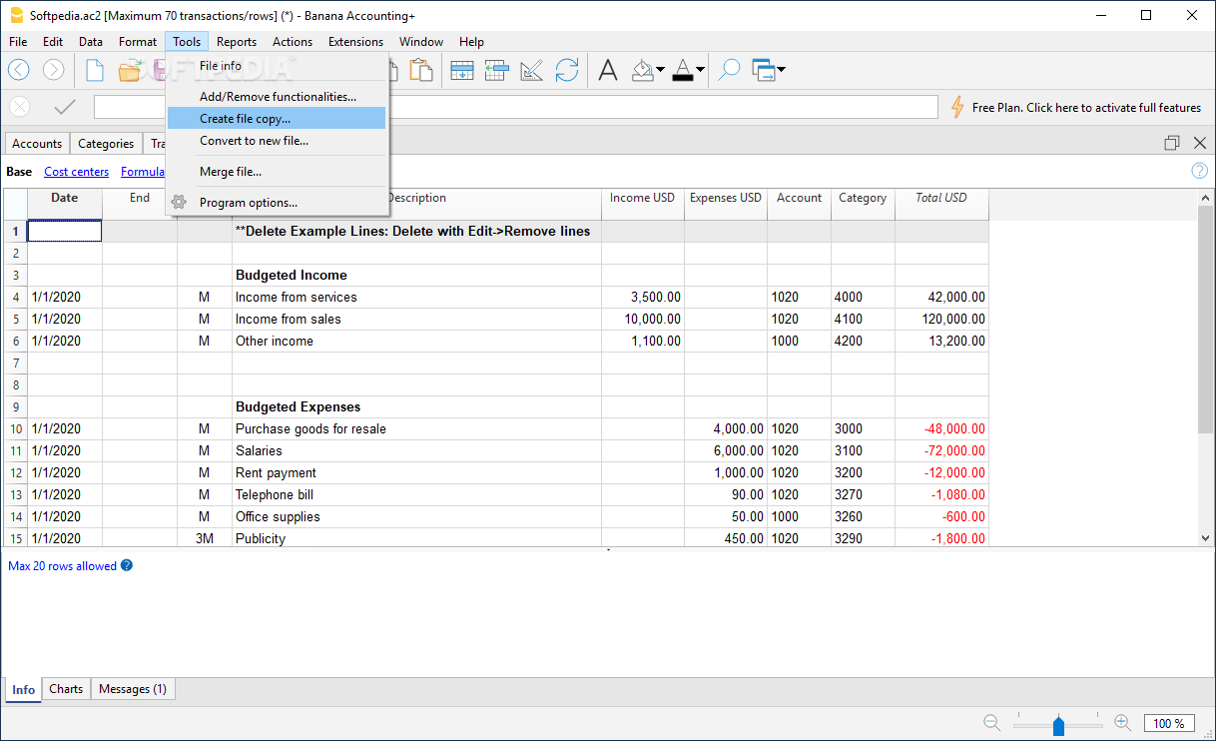Open character format with the A icon
The width and height of the screenshot is (1216, 741).
(x=608, y=70)
